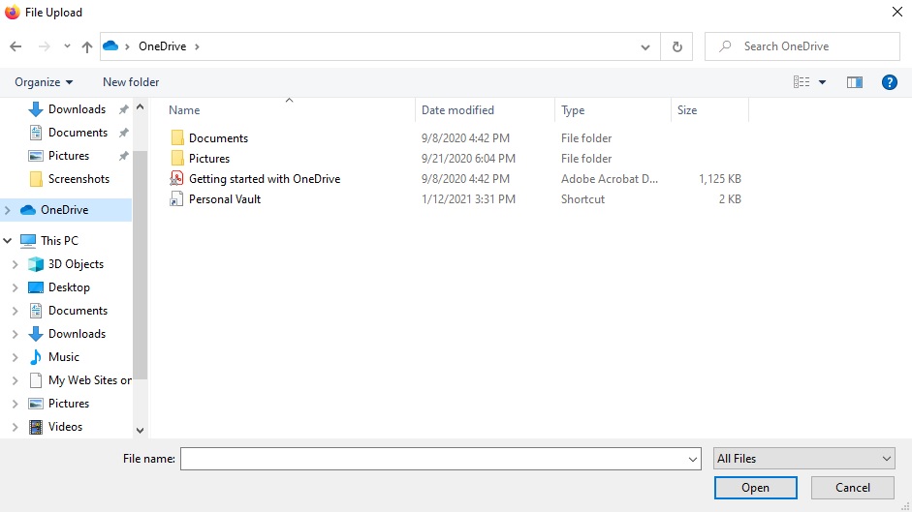Click Music in the sidebar
The width and height of the screenshot is (912, 512).
click(x=64, y=356)
